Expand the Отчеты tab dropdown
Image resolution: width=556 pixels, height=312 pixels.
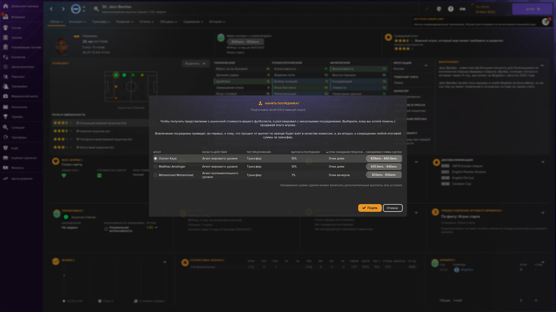pos(147,22)
